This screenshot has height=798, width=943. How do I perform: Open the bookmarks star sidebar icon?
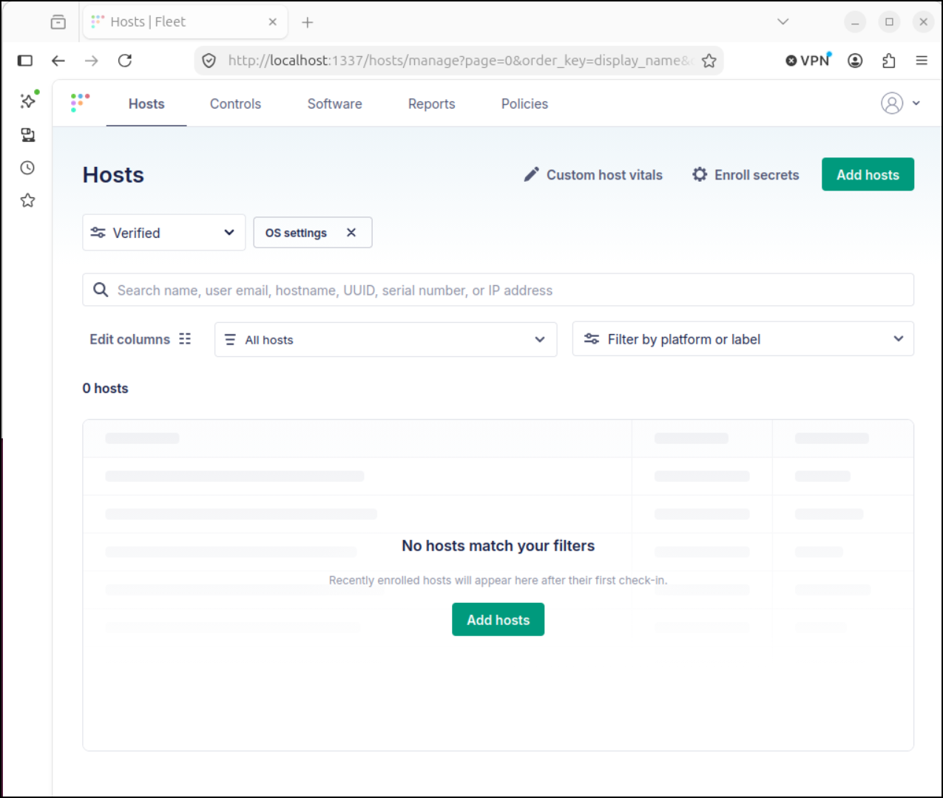coord(27,200)
